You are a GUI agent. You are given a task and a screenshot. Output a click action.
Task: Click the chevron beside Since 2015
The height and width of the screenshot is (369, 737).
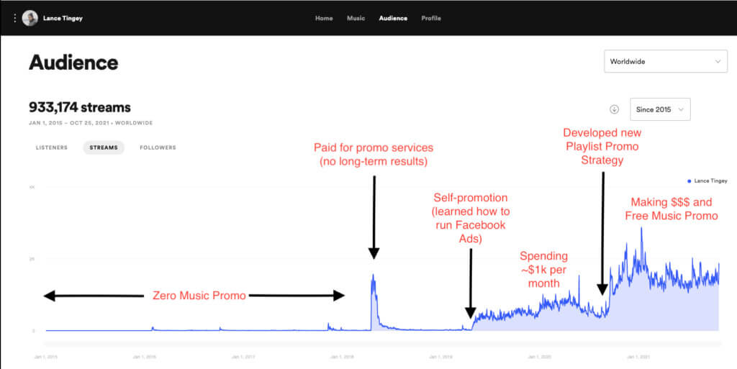point(681,109)
